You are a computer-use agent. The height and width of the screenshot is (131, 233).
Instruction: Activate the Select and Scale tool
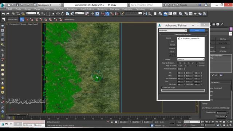(x=67, y=14)
